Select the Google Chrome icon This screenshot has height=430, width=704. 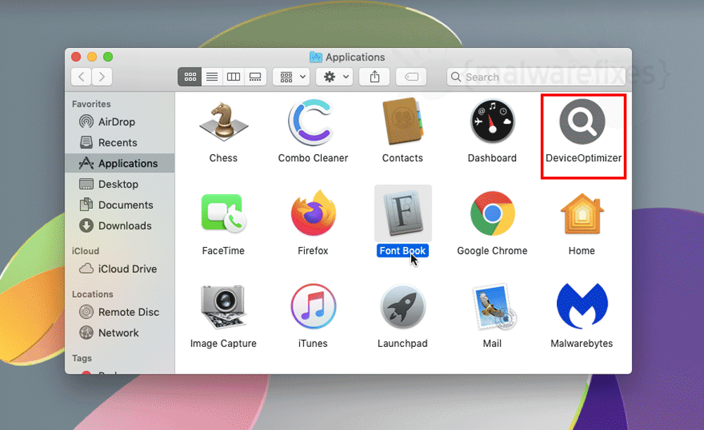492,214
